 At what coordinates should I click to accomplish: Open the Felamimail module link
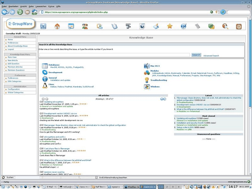[x=202, y=73]
